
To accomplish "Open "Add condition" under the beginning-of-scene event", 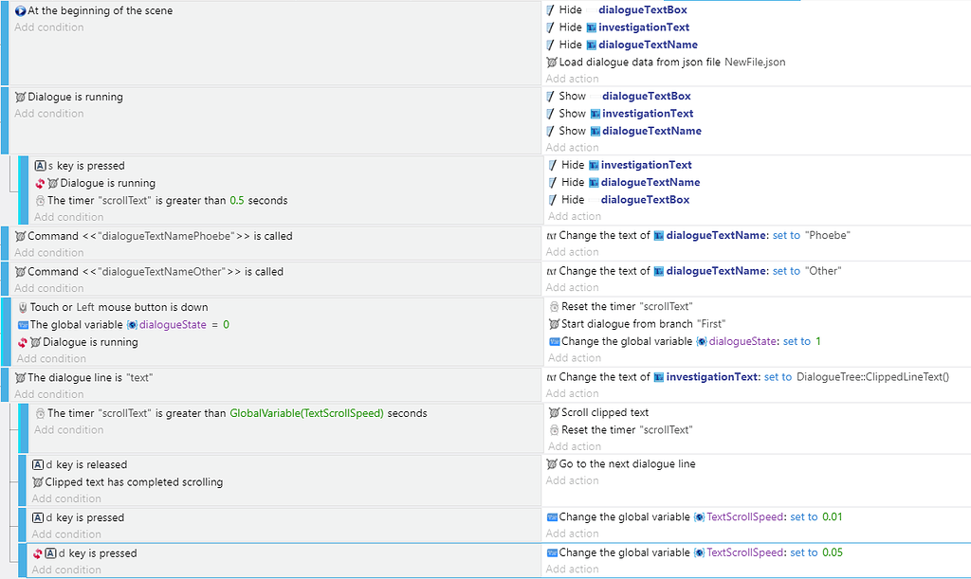I will (x=48, y=27).
